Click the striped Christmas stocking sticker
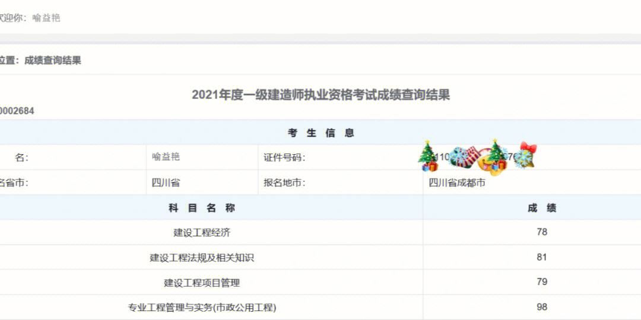The image size is (641, 320). click(472, 156)
